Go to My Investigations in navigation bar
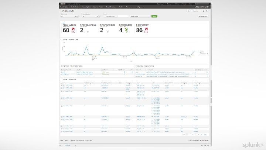Viewport: 266px width, 150px height. (x=86, y=7)
